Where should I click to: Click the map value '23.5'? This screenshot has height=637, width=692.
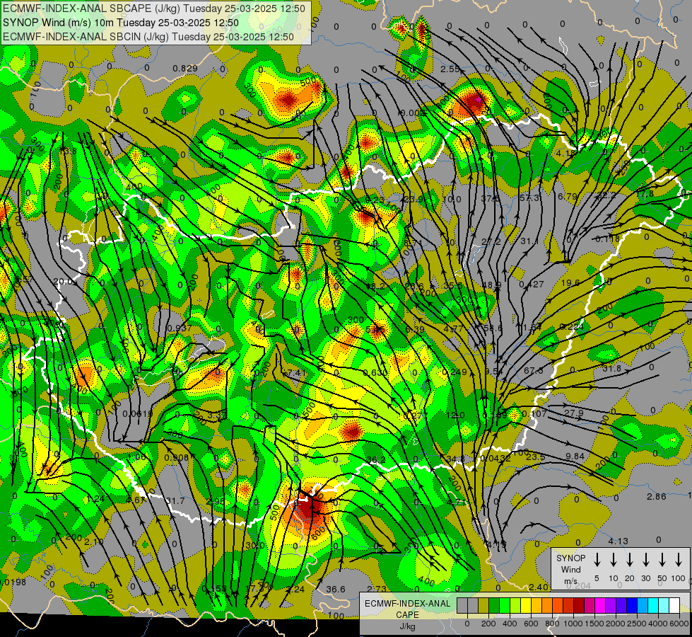click(535, 457)
